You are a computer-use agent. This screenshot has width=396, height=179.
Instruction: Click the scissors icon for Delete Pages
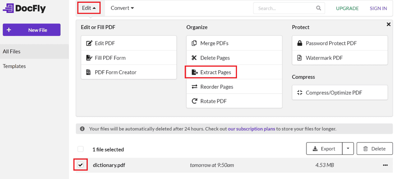click(194, 58)
